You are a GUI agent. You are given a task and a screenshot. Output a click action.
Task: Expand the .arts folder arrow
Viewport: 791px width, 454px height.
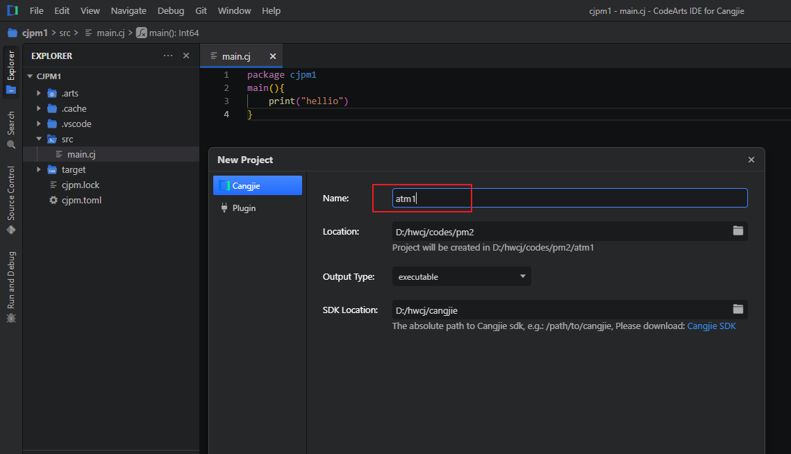pyautogui.click(x=39, y=93)
